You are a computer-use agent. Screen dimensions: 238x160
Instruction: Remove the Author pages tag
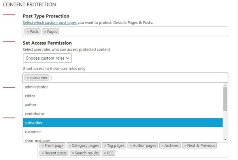pos(131,146)
